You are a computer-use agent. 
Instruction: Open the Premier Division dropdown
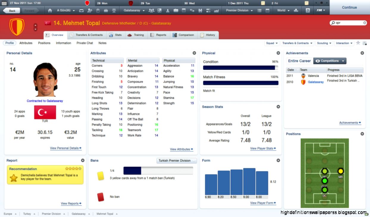[x=239, y=10]
